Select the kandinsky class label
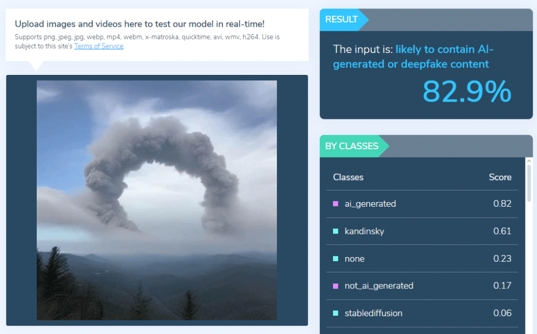The height and width of the screenshot is (334, 537). tap(364, 231)
